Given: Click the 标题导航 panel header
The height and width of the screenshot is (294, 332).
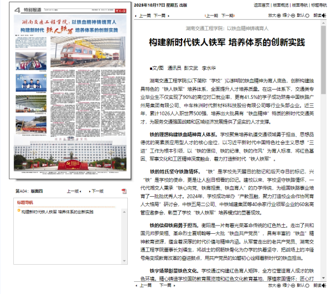Looking at the screenshot, I should [25, 202].
